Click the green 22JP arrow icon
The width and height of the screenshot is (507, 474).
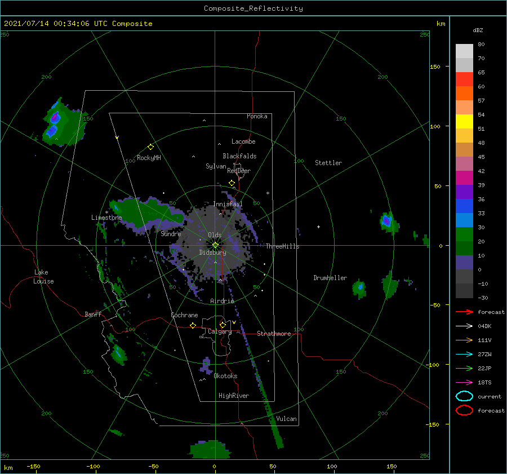464,368
